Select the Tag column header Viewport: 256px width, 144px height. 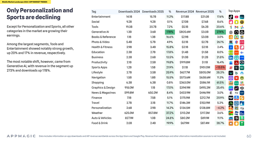point(94,12)
